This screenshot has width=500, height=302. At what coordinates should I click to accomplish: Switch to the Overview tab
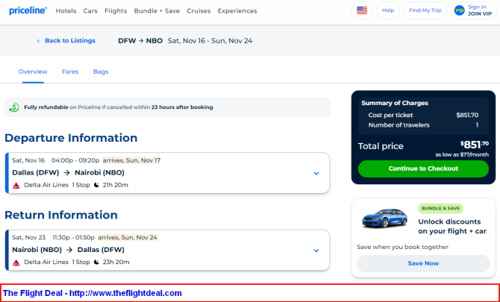pyautogui.click(x=33, y=72)
